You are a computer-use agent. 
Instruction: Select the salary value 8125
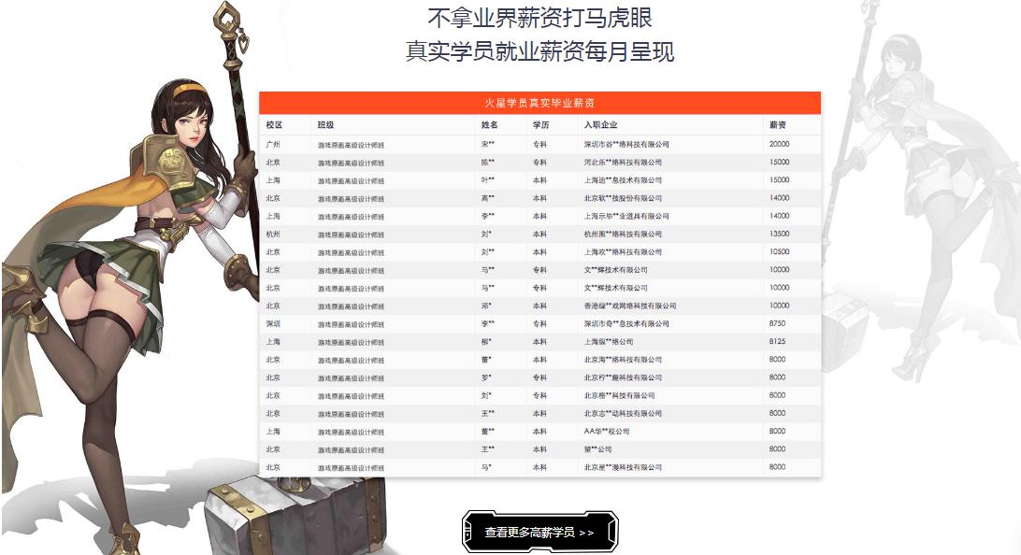click(778, 342)
